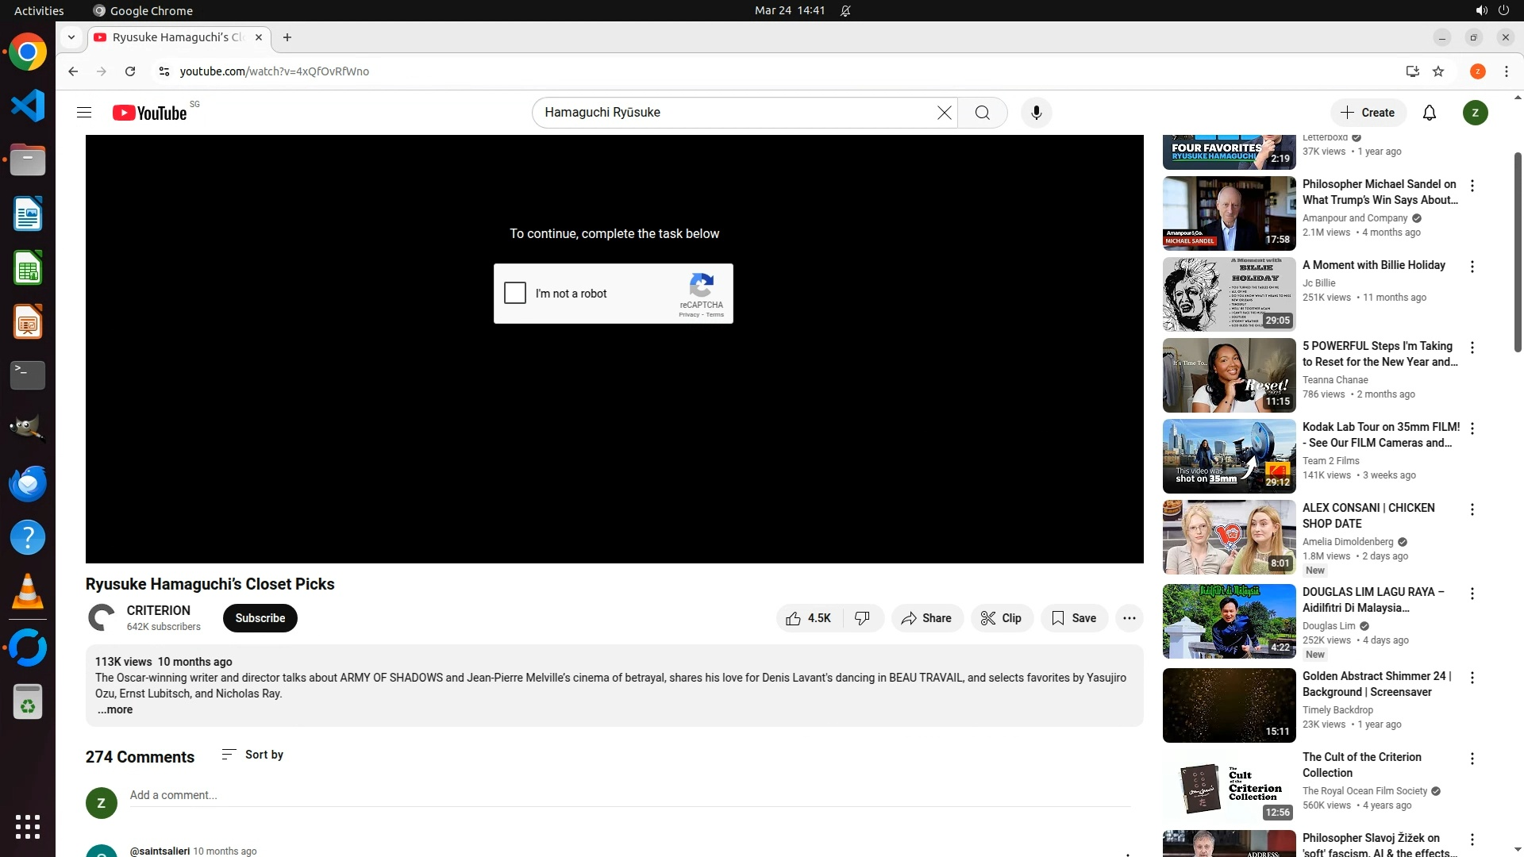Open the Sort by comments dropdown
The width and height of the screenshot is (1524, 857).
pos(252,755)
